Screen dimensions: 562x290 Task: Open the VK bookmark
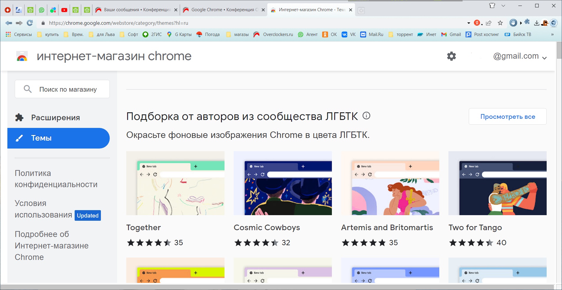[349, 34]
